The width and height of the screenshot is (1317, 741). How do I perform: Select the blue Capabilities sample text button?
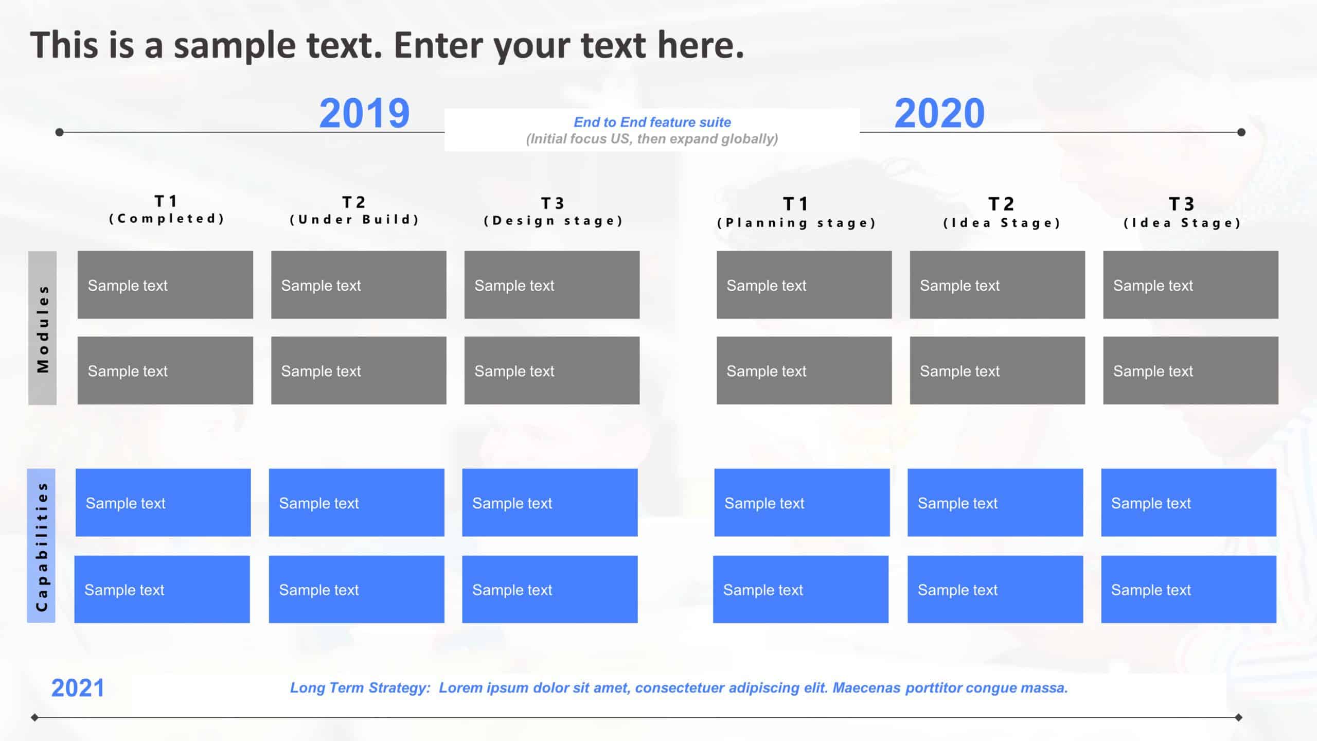coord(164,503)
